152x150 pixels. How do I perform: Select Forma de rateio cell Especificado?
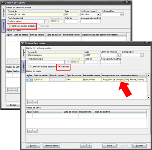pyautogui.click(x=92, y=80)
